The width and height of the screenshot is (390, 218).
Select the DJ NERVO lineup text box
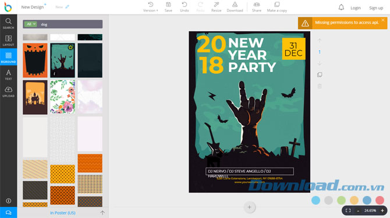click(x=250, y=172)
